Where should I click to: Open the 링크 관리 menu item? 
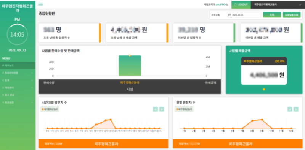[18, 95]
